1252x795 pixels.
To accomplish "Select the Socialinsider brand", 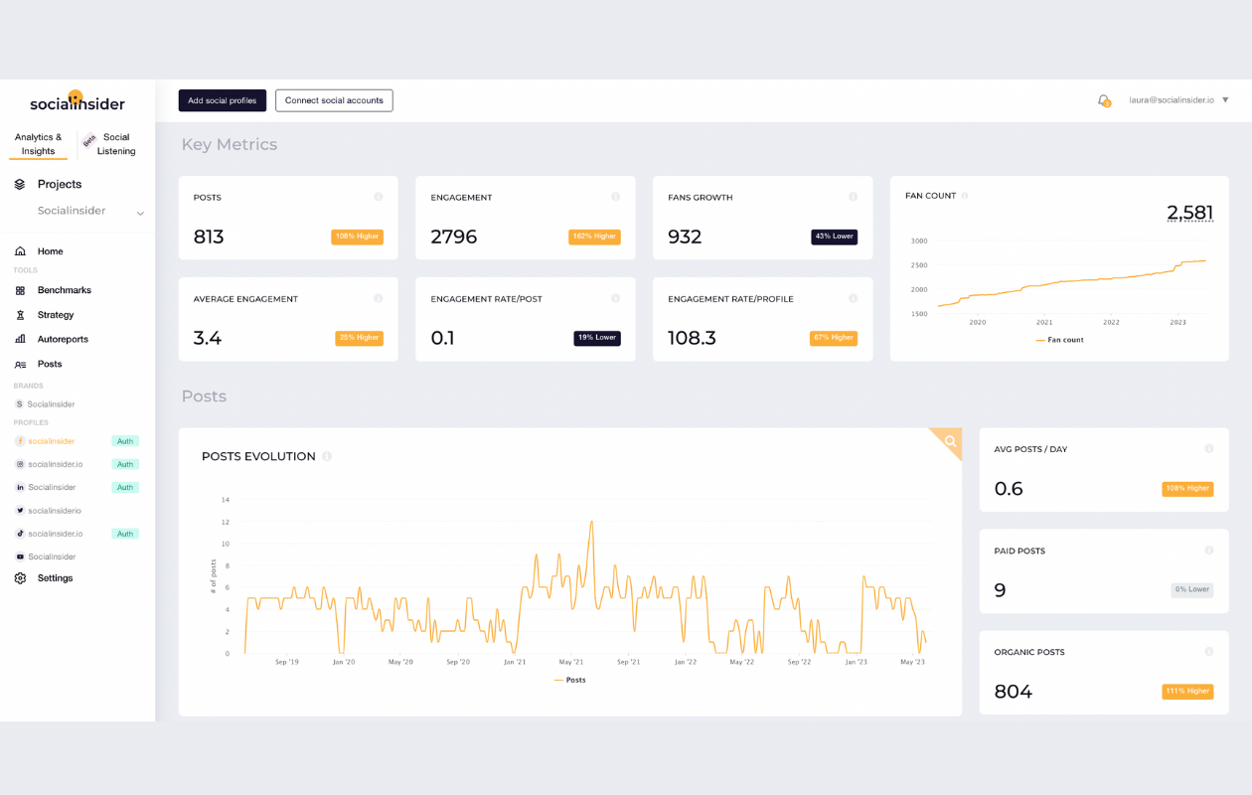I will (51, 404).
